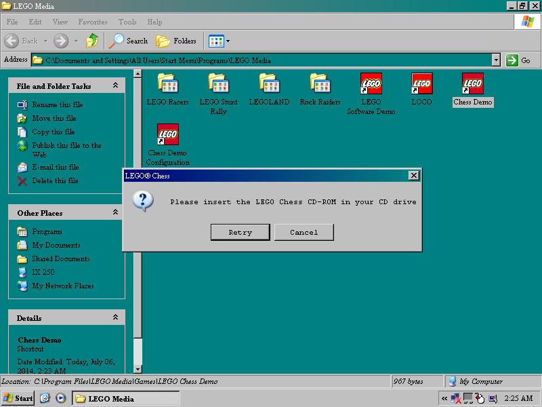Click the taskbar clock showing 2:25 AM
The height and width of the screenshot is (407, 542).
point(518,398)
